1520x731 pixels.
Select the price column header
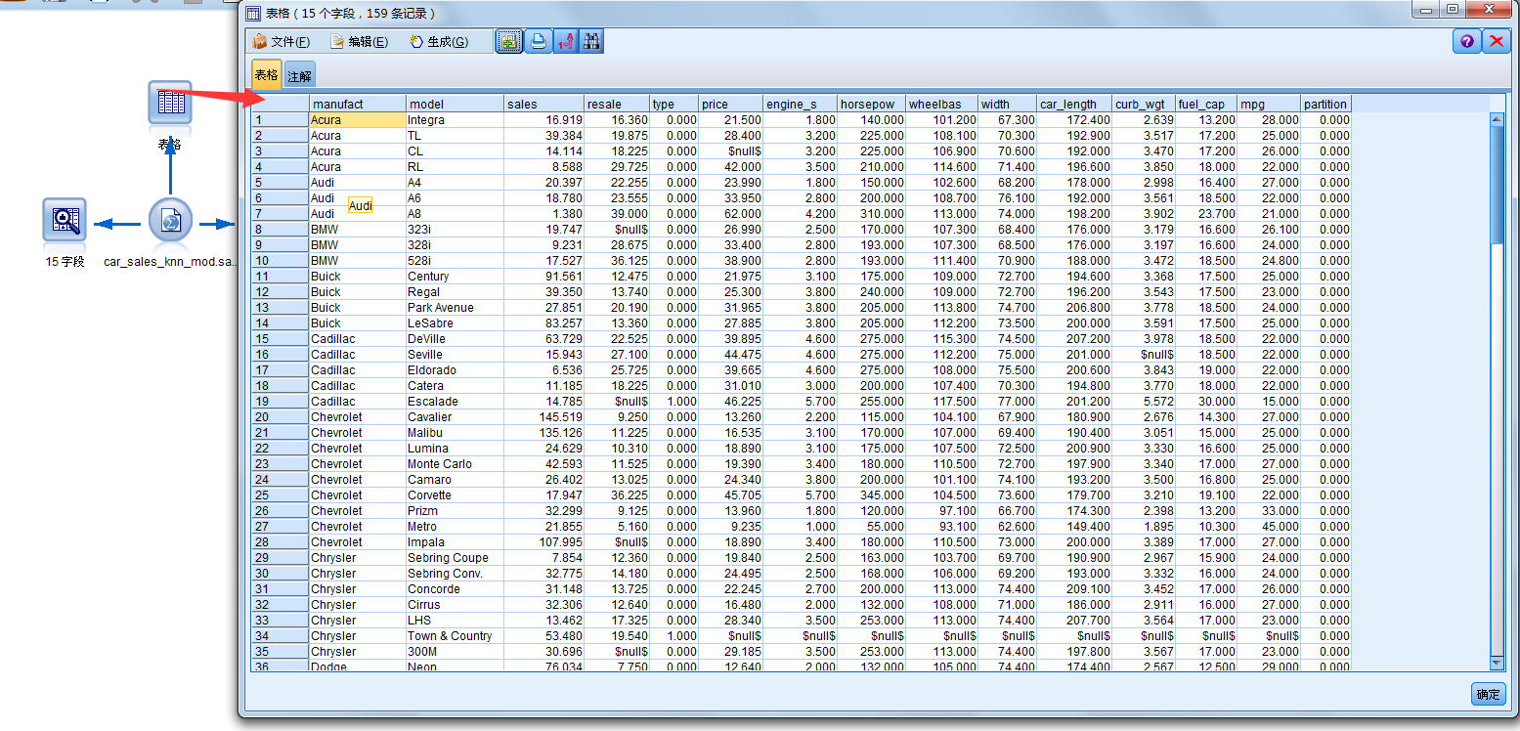(731, 104)
